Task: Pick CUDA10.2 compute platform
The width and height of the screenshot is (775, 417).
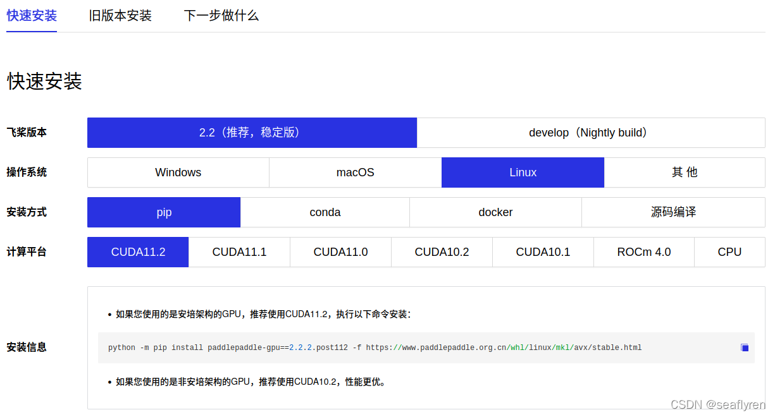Action: coord(442,252)
